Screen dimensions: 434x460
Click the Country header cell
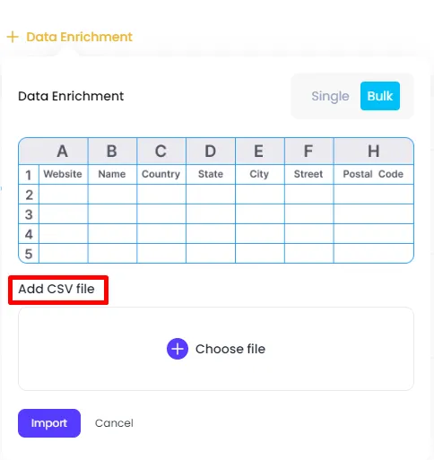click(x=161, y=174)
